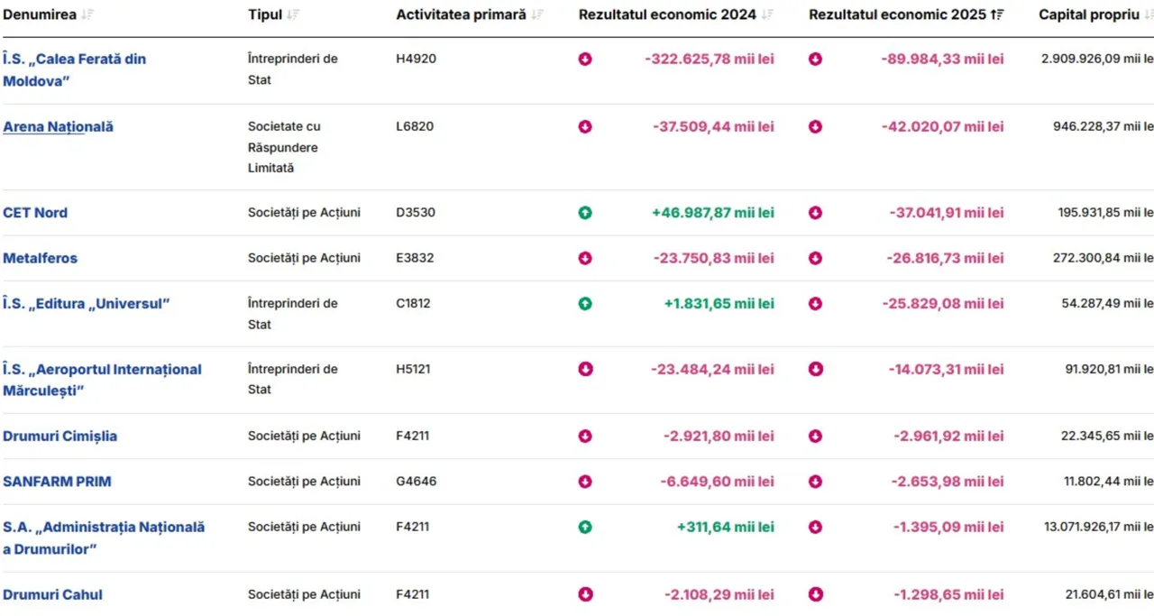
Task: Click the Rezultatul economic 2024 header text
Action: pyautogui.click(x=667, y=15)
